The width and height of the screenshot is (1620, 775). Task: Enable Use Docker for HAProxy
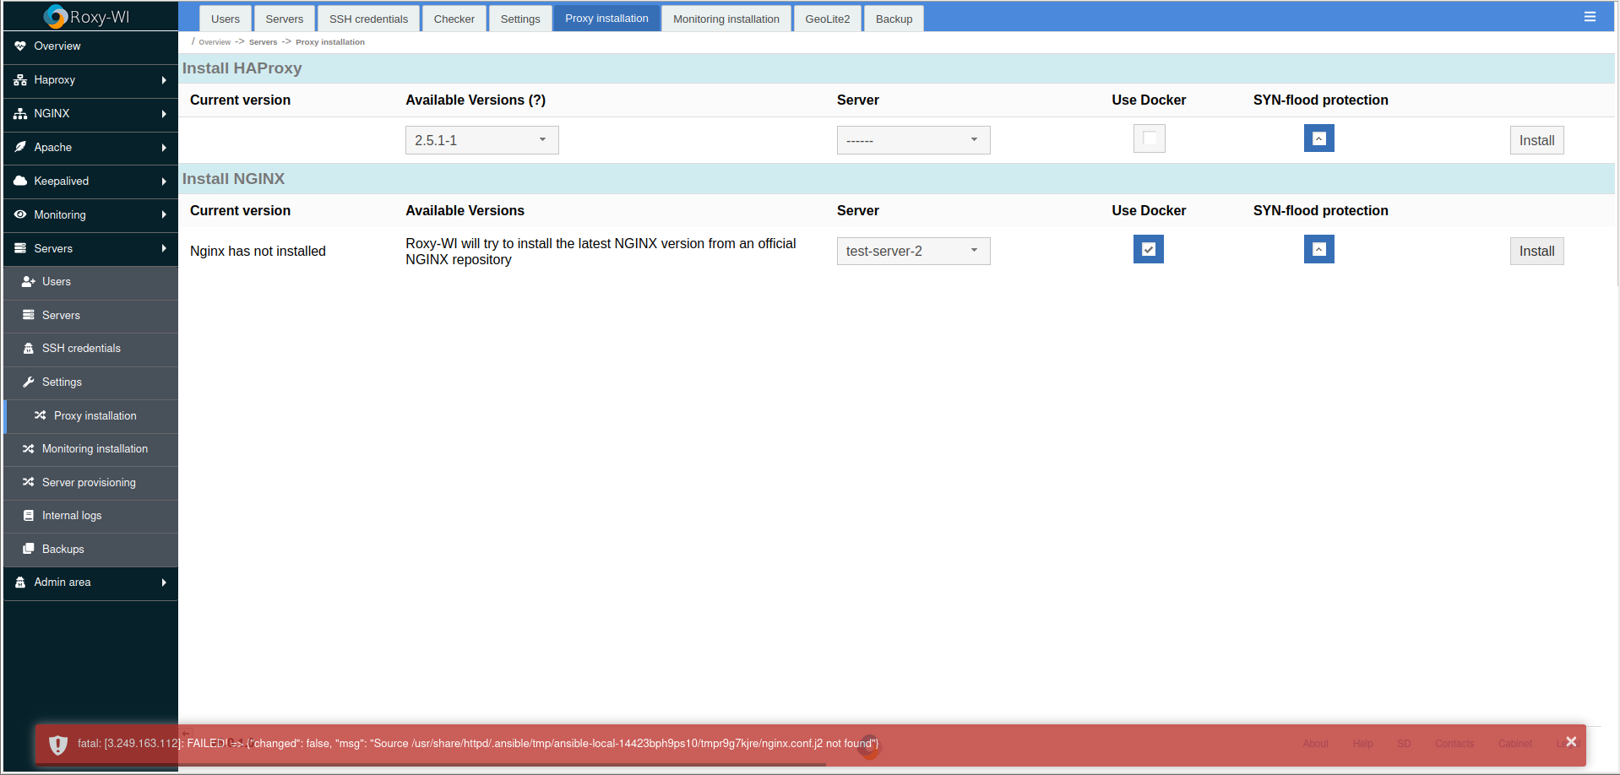point(1149,138)
